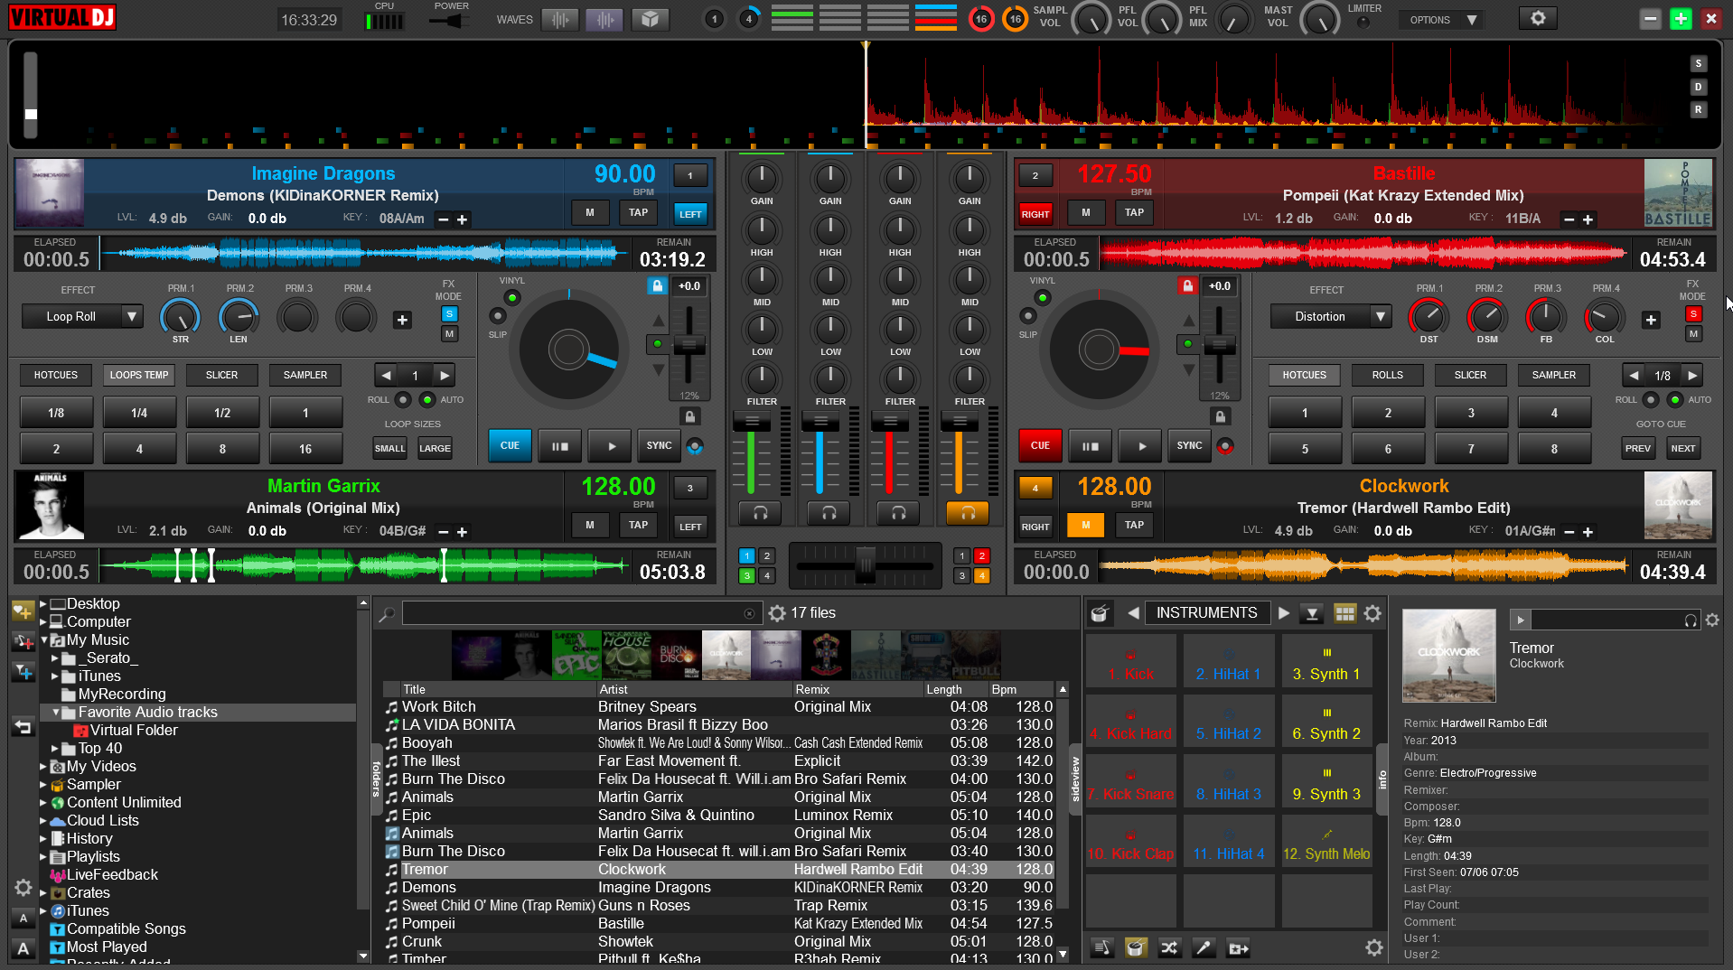Switch deck 1 pads to SAMPLER tab
Screen dimensions: 1733x970
tap(305, 375)
